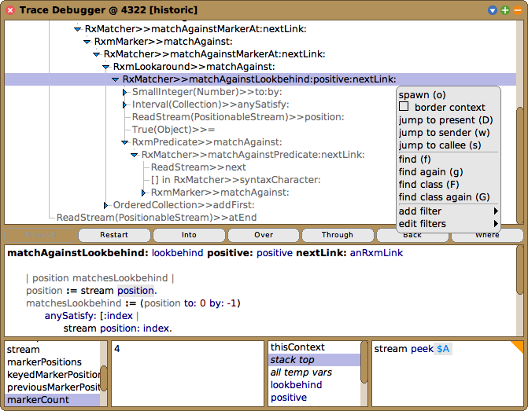
Task: Collapse the RxmPredicate>>matchAgainst: node
Action: [x=125, y=142]
